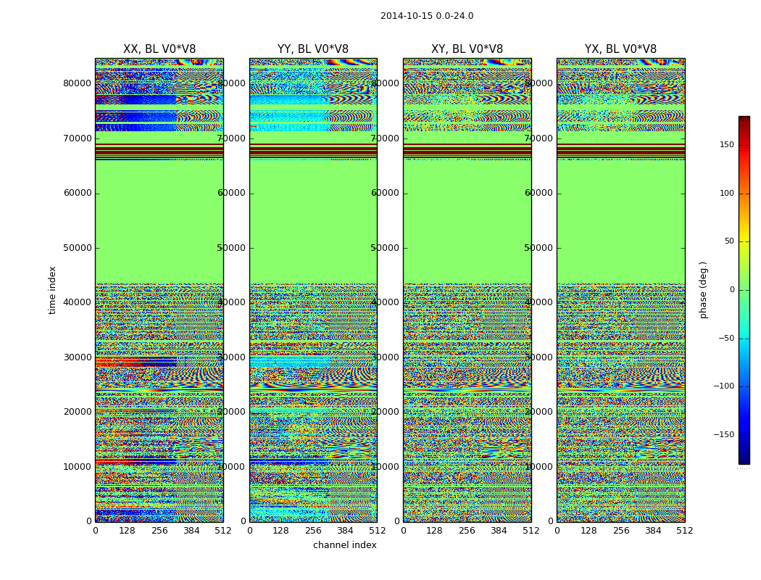Click x-tick "384" under the YX panel

(653, 531)
